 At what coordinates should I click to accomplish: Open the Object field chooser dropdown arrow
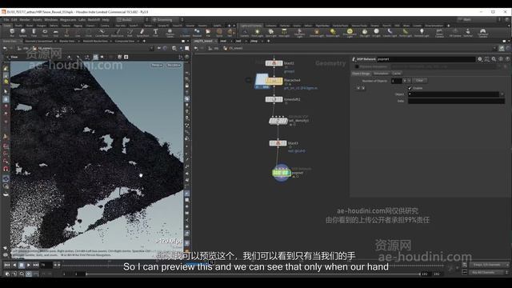(x=502, y=94)
